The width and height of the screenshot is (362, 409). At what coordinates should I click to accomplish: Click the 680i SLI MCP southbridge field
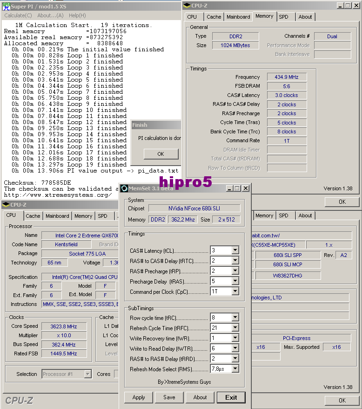click(288, 264)
